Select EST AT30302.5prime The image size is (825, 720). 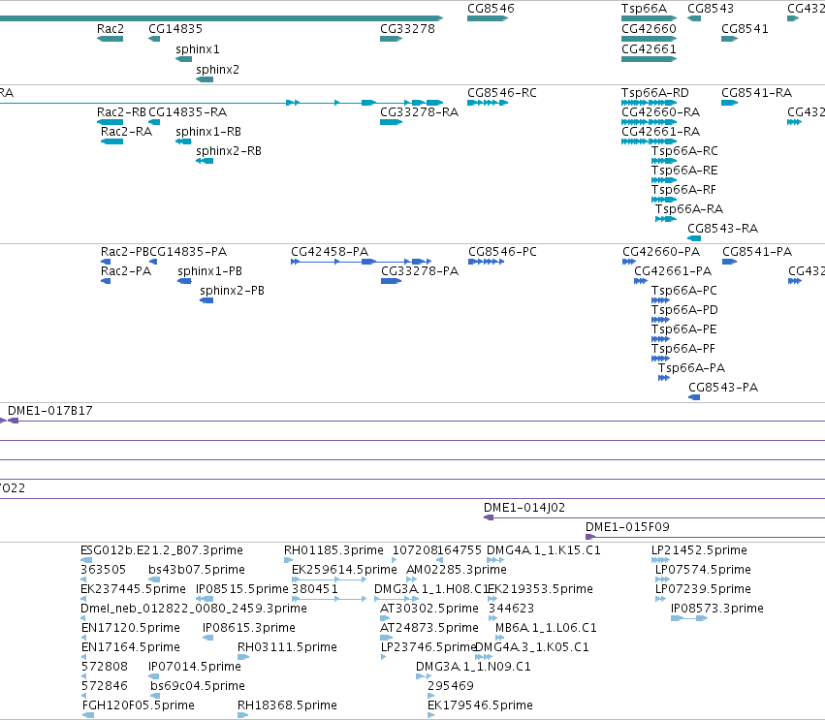385,619
